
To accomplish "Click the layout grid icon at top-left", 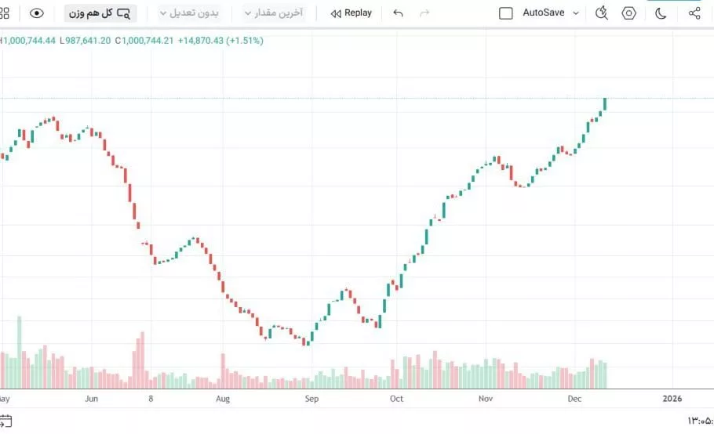I will point(4,13).
